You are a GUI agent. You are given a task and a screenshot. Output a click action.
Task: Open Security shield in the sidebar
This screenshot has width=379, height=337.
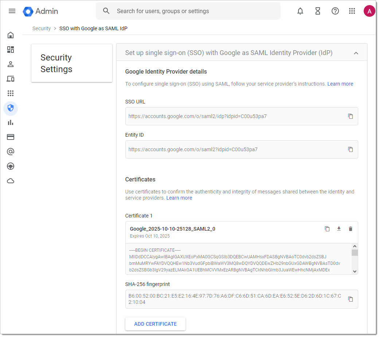tap(11, 108)
